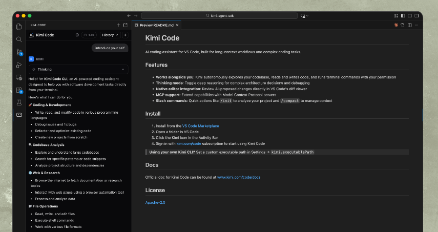
Task: Click the KIM CODE panel title
Action: [38, 25]
